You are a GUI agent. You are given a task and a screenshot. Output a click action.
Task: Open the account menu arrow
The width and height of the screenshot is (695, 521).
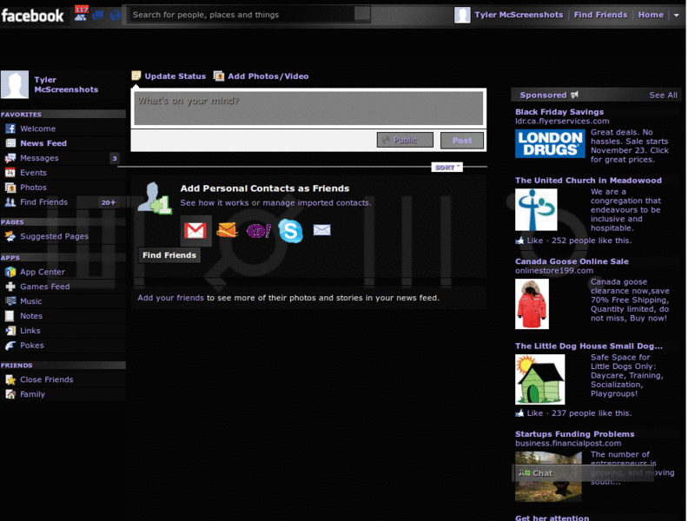click(677, 15)
